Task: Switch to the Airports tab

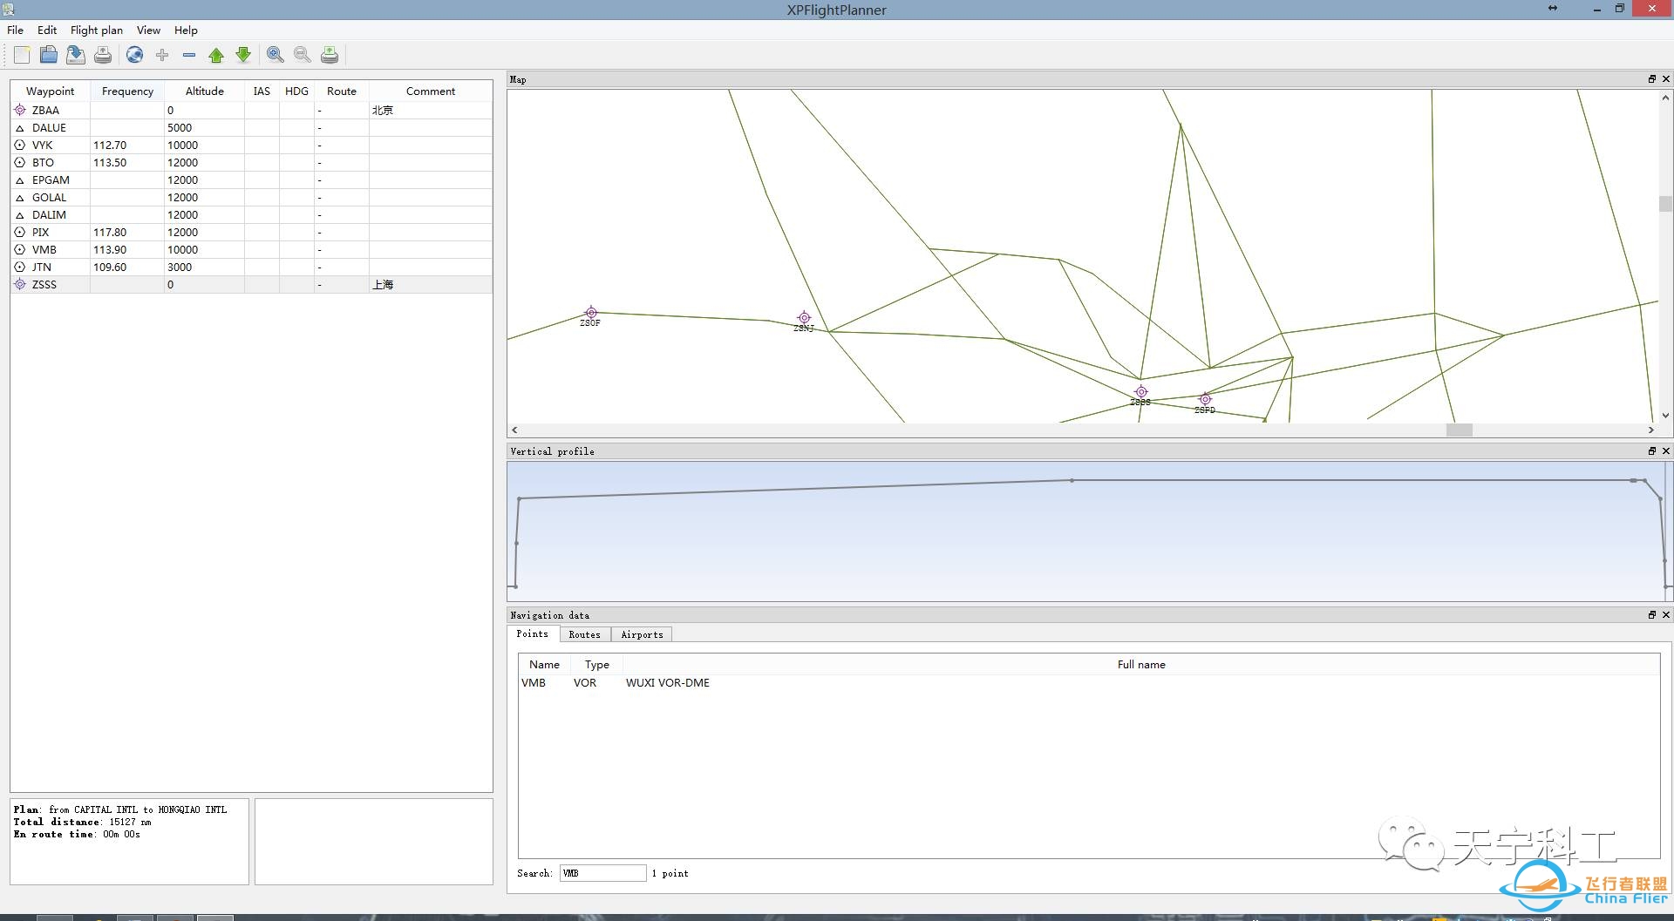Action: 642,634
